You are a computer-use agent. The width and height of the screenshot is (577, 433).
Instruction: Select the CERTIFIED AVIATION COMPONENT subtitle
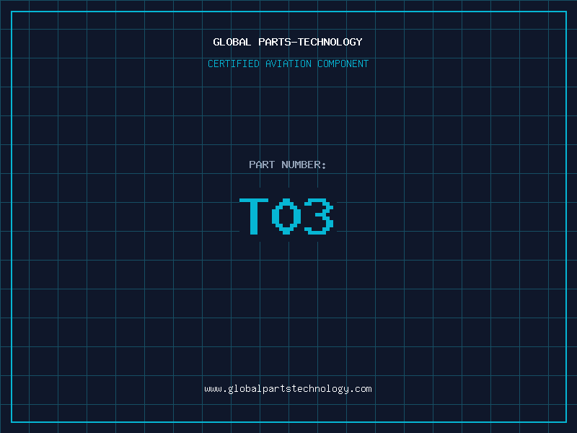(288, 64)
